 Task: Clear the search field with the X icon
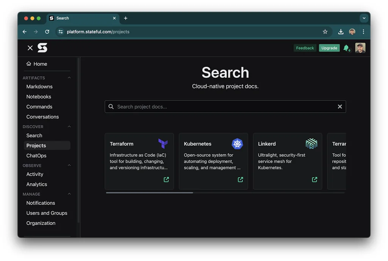[340, 107]
